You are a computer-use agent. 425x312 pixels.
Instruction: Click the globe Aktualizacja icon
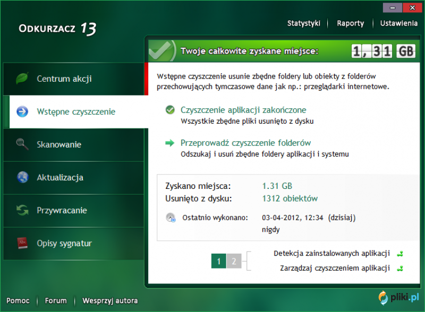[22, 177]
